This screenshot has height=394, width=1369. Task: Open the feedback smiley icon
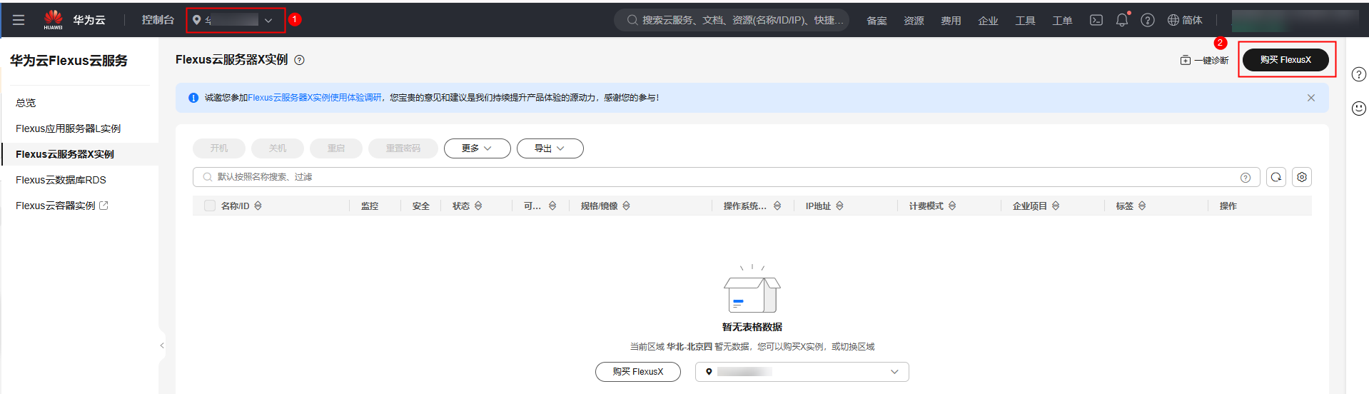1359,108
